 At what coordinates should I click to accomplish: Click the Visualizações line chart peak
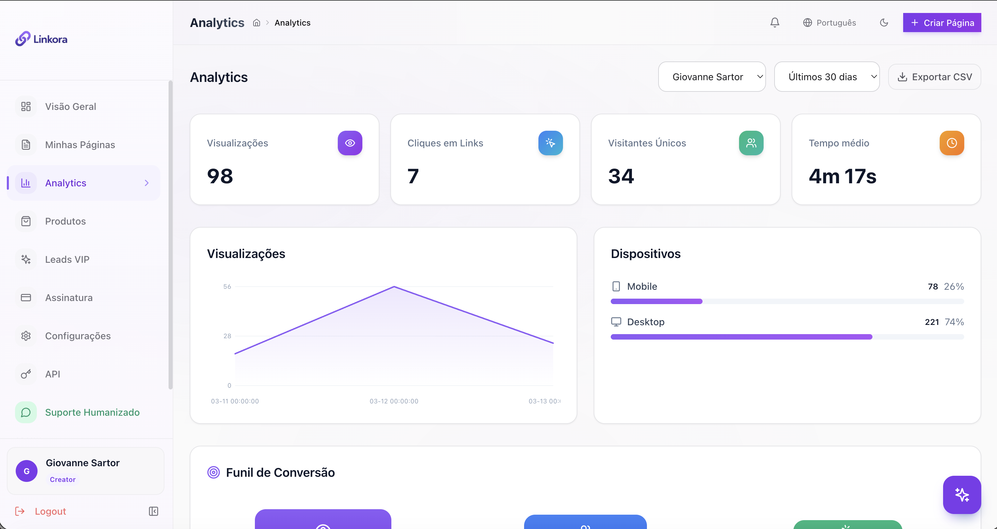coord(394,287)
